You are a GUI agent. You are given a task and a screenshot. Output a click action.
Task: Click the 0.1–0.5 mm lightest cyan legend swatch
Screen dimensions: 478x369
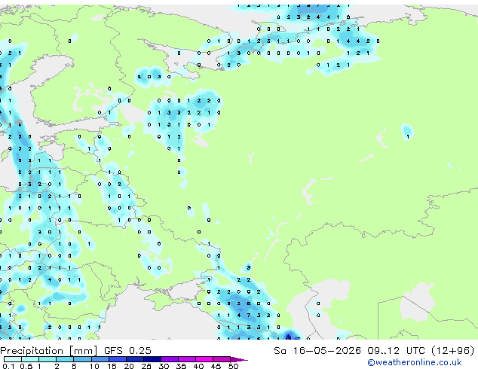[13, 359]
